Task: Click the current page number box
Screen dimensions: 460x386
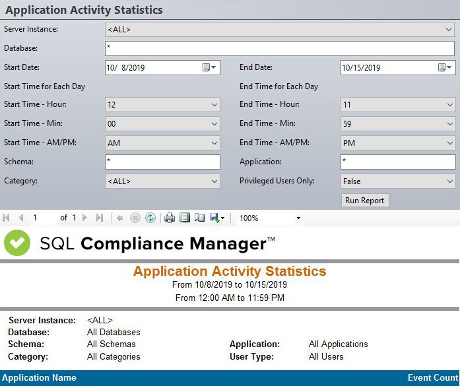Action: 42,218
